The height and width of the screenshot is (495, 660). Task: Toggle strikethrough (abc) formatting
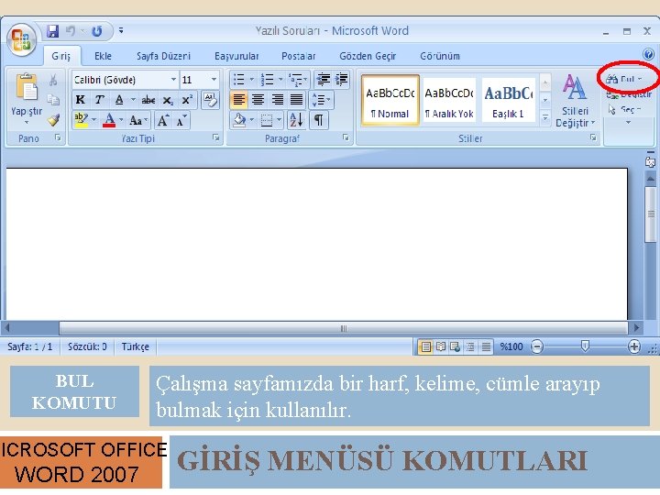point(148,100)
